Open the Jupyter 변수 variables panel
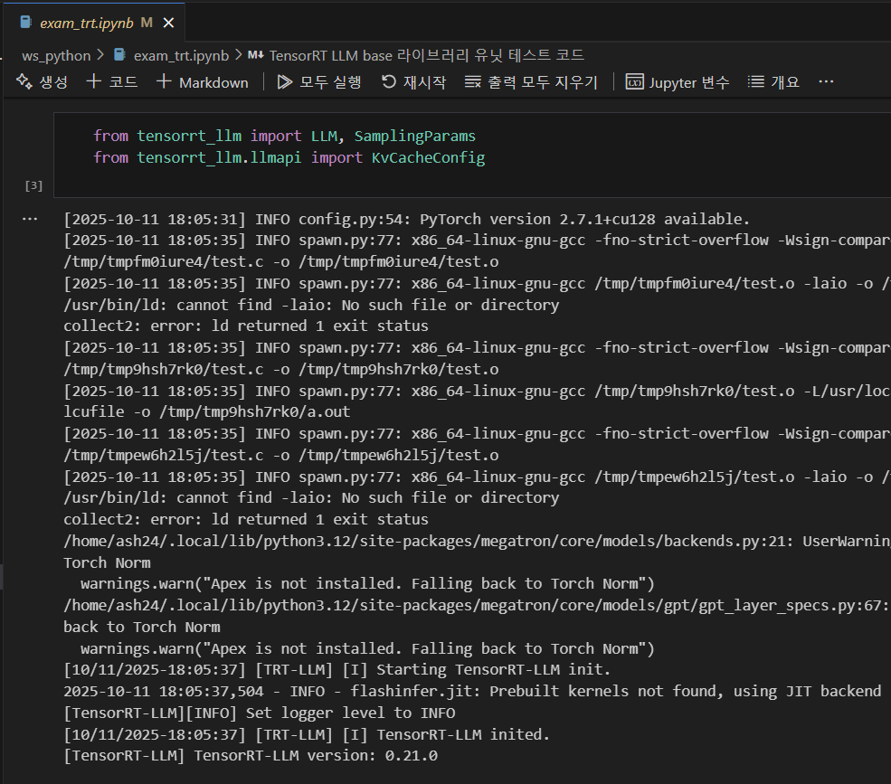Viewport: 891px width, 784px height. point(678,82)
